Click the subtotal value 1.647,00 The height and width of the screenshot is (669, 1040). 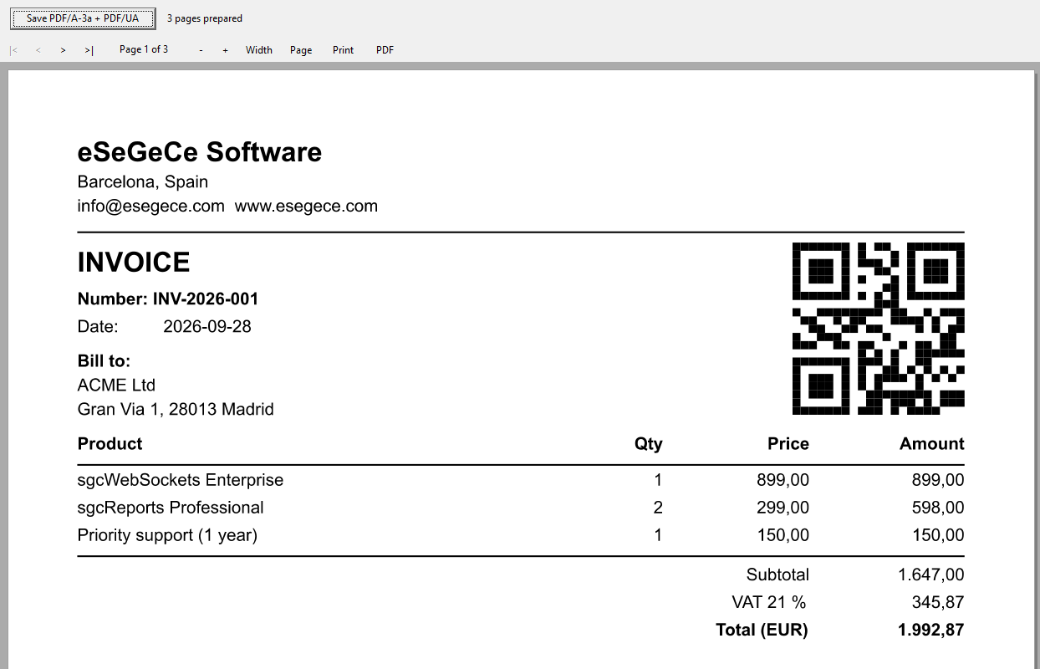click(931, 575)
